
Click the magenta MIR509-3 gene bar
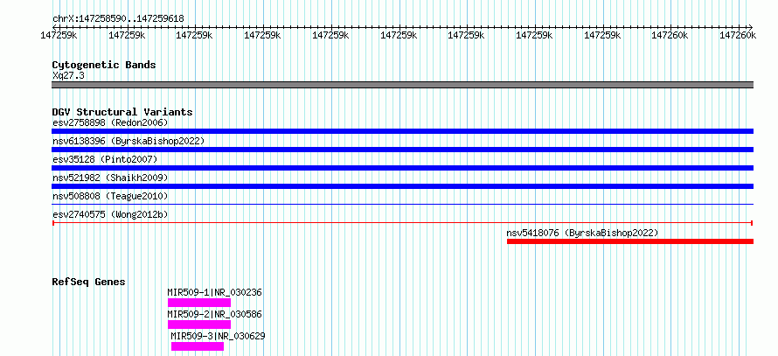click(x=198, y=346)
